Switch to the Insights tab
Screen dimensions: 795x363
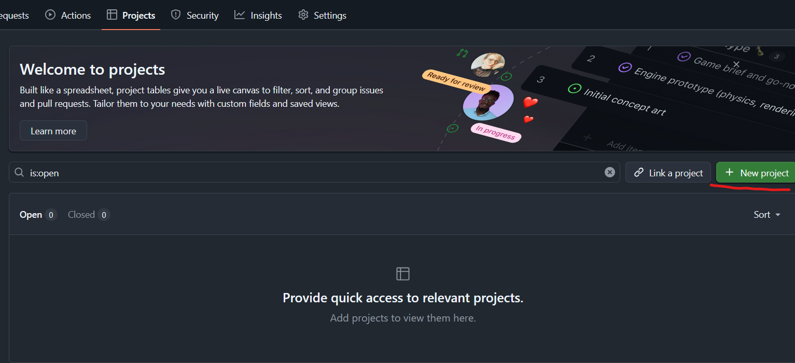[x=266, y=16]
